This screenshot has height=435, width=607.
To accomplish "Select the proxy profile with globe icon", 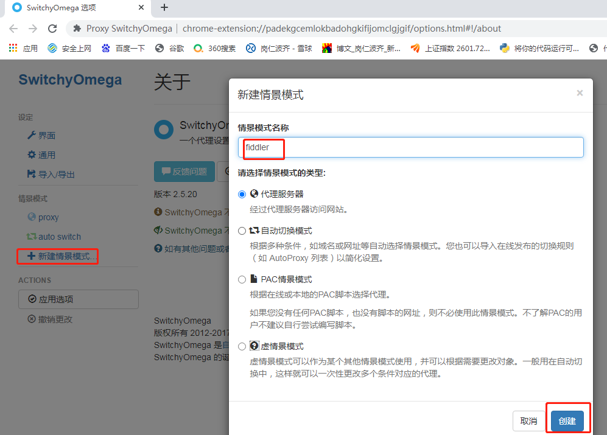I will click(x=47, y=217).
